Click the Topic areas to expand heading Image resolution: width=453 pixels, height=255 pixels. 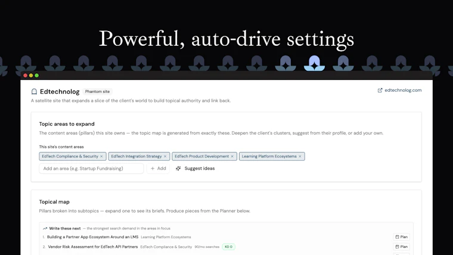(67, 124)
